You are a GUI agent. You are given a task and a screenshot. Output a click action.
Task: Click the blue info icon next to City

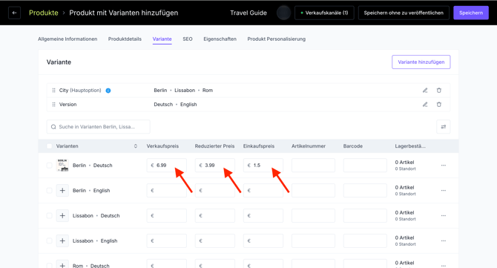(x=108, y=91)
